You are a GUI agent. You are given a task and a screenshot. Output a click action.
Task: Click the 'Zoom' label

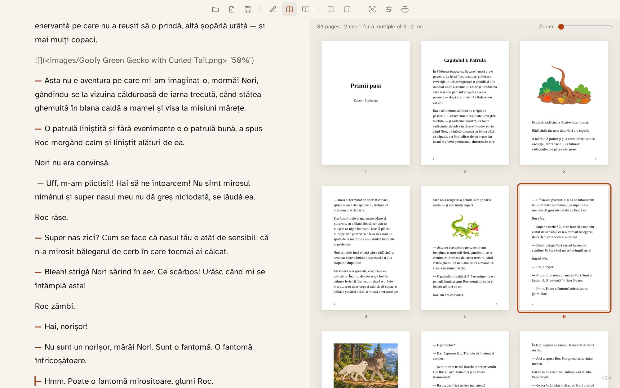546,27
